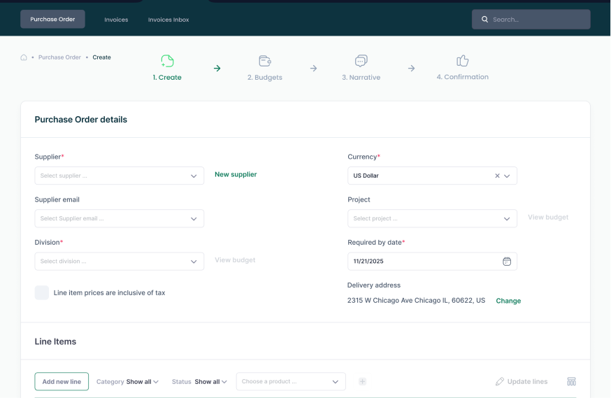Open the calendar picker icon

click(507, 261)
